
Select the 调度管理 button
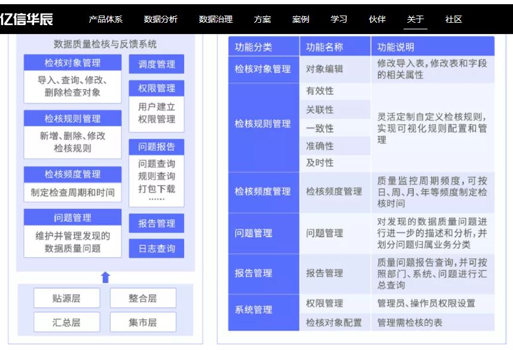click(156, 64)
